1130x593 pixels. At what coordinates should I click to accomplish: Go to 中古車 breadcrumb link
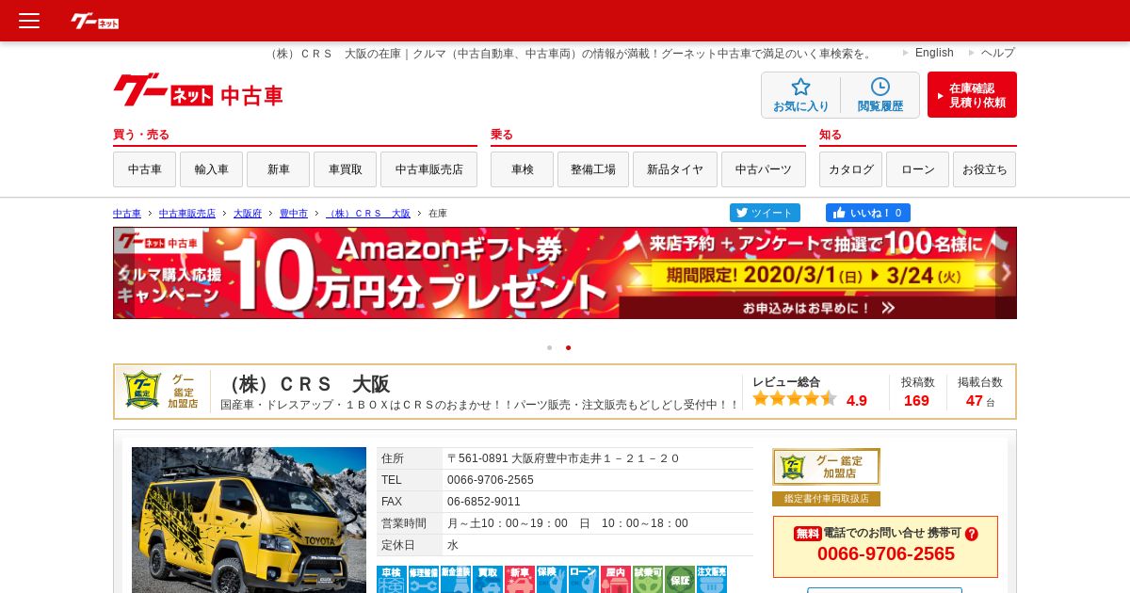(x=127, y=214)
